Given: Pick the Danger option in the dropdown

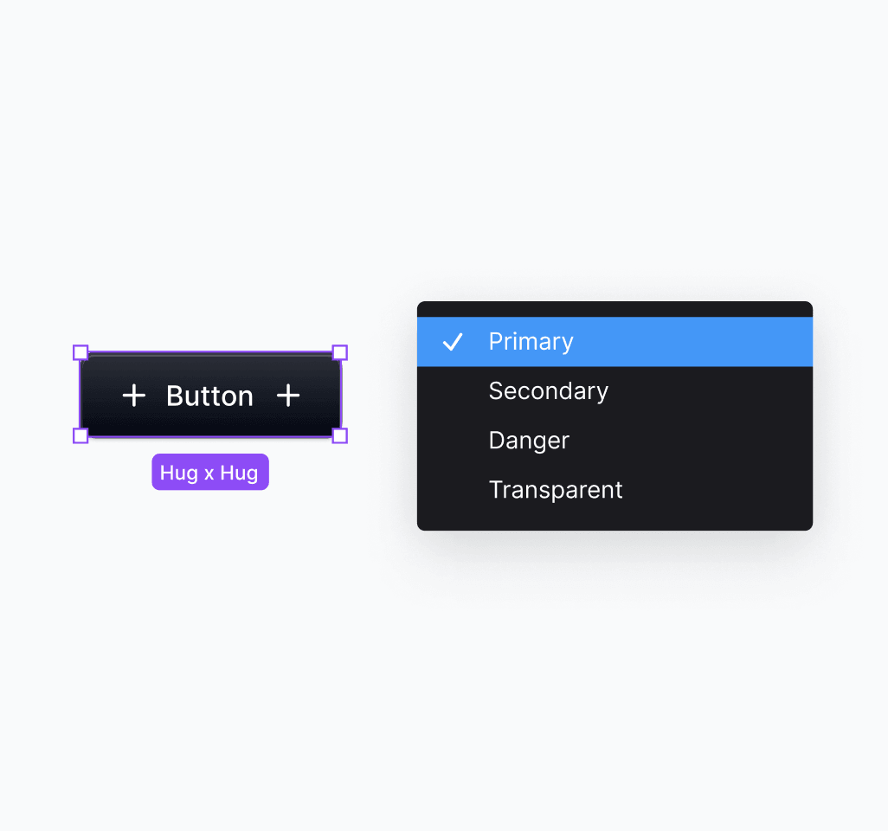Looking at the screenshot, I should 529,440.
